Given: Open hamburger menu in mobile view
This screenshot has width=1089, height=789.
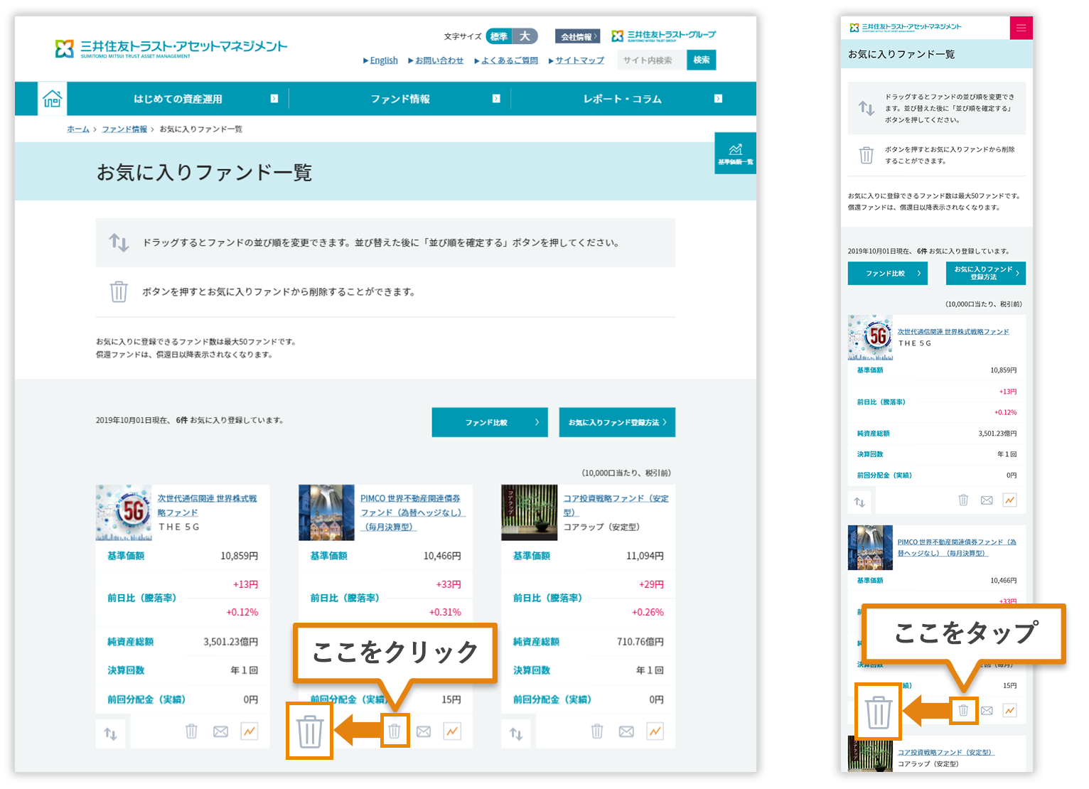Looking at the screenshot, I should pyautogui.click(x=1021, y=28).
